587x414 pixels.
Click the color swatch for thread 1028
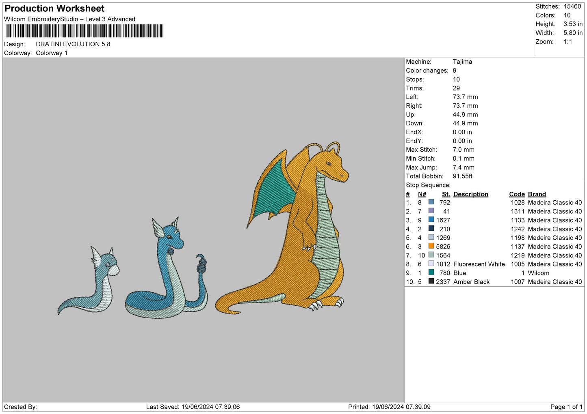tap(431, 202)
